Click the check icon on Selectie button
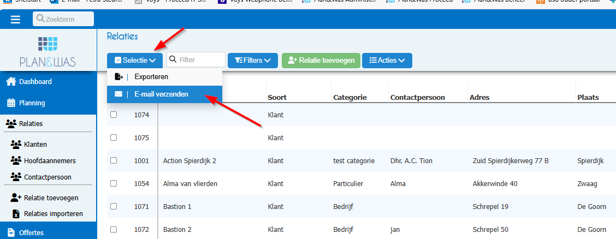This screenshot has width=616, height=239. 118,61
